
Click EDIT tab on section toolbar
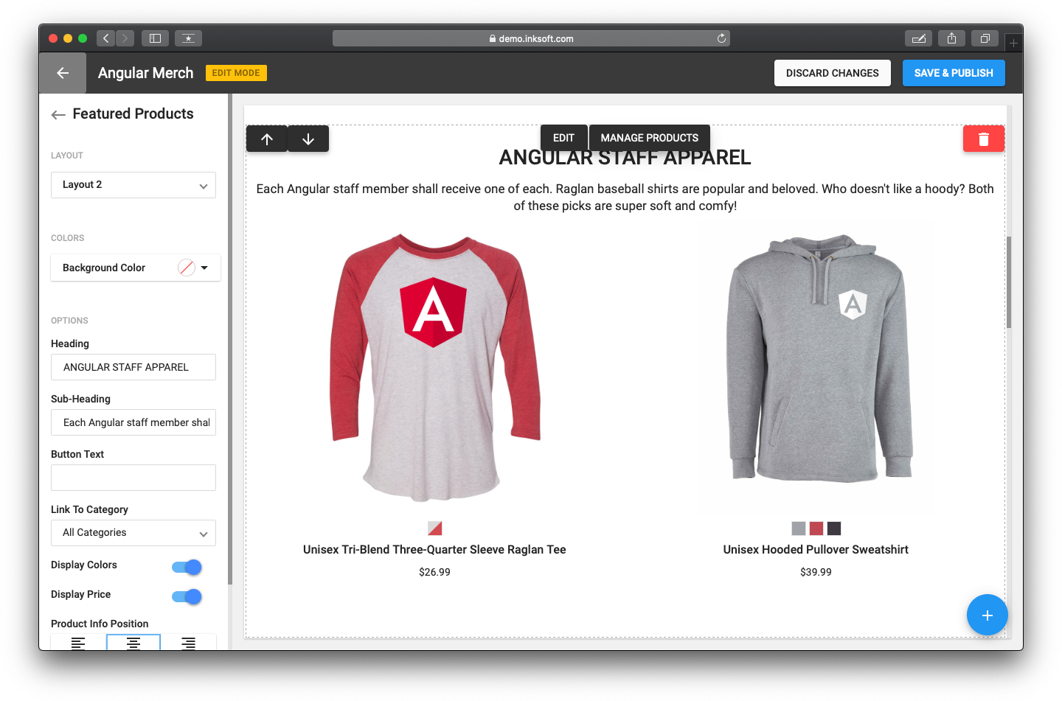(563, 138)
